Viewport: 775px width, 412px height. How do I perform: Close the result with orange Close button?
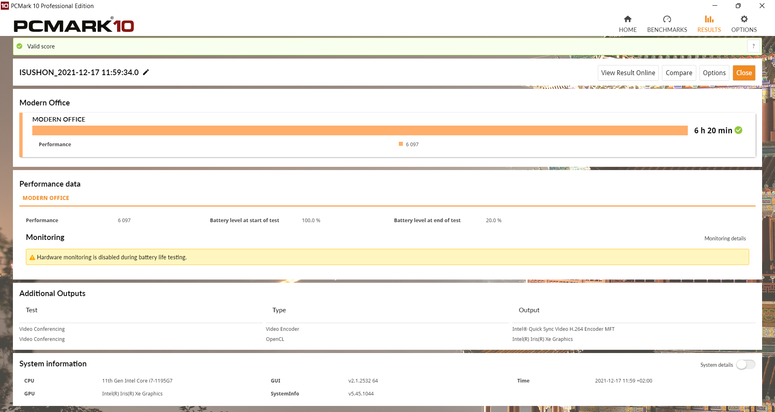(744, 73)
